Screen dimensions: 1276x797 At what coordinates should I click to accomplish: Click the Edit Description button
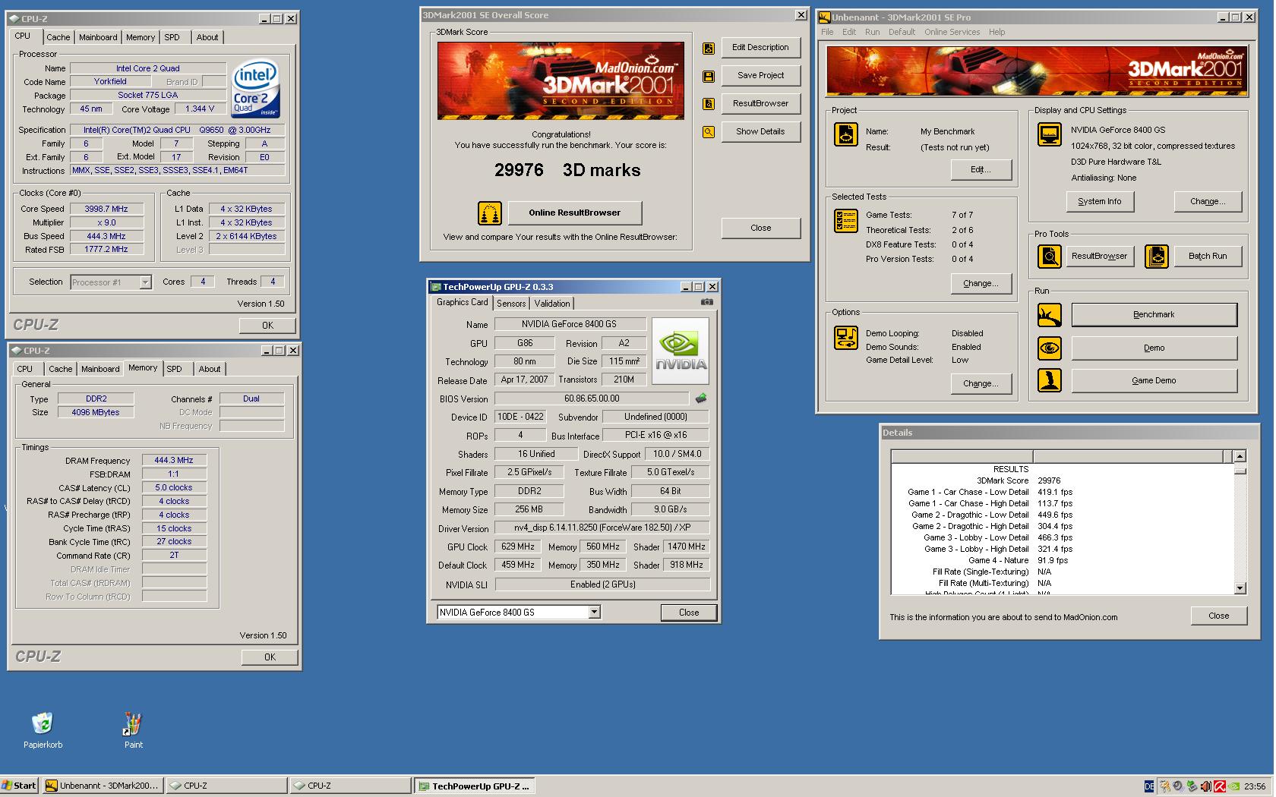click(760, 47)
